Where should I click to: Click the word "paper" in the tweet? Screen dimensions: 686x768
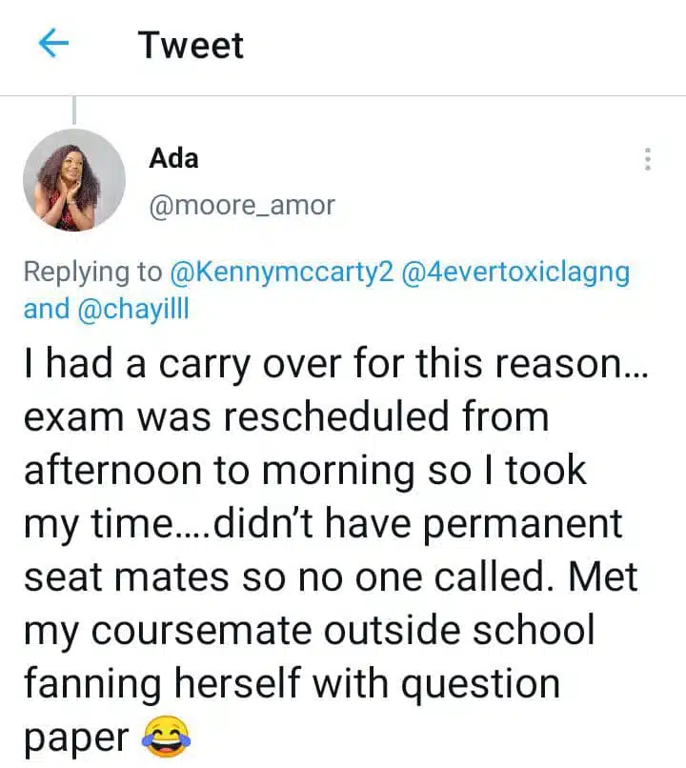coord(75,738)
